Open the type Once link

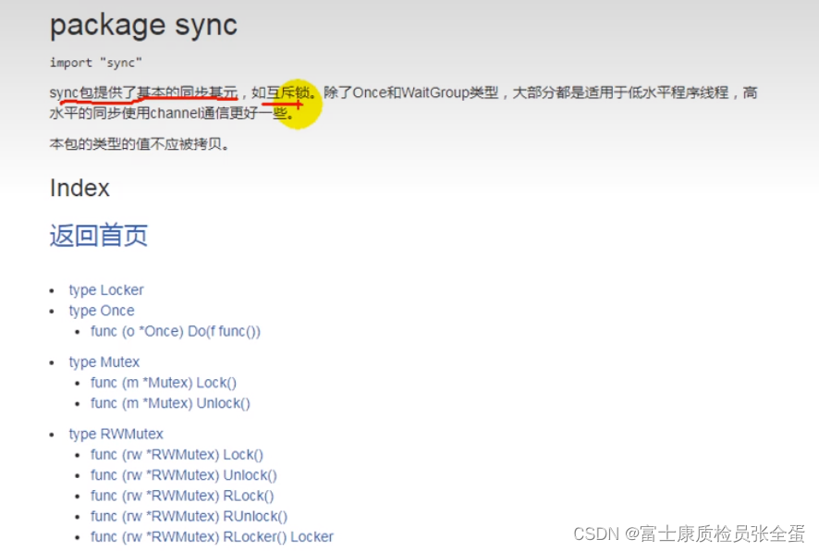coord(101,310)
